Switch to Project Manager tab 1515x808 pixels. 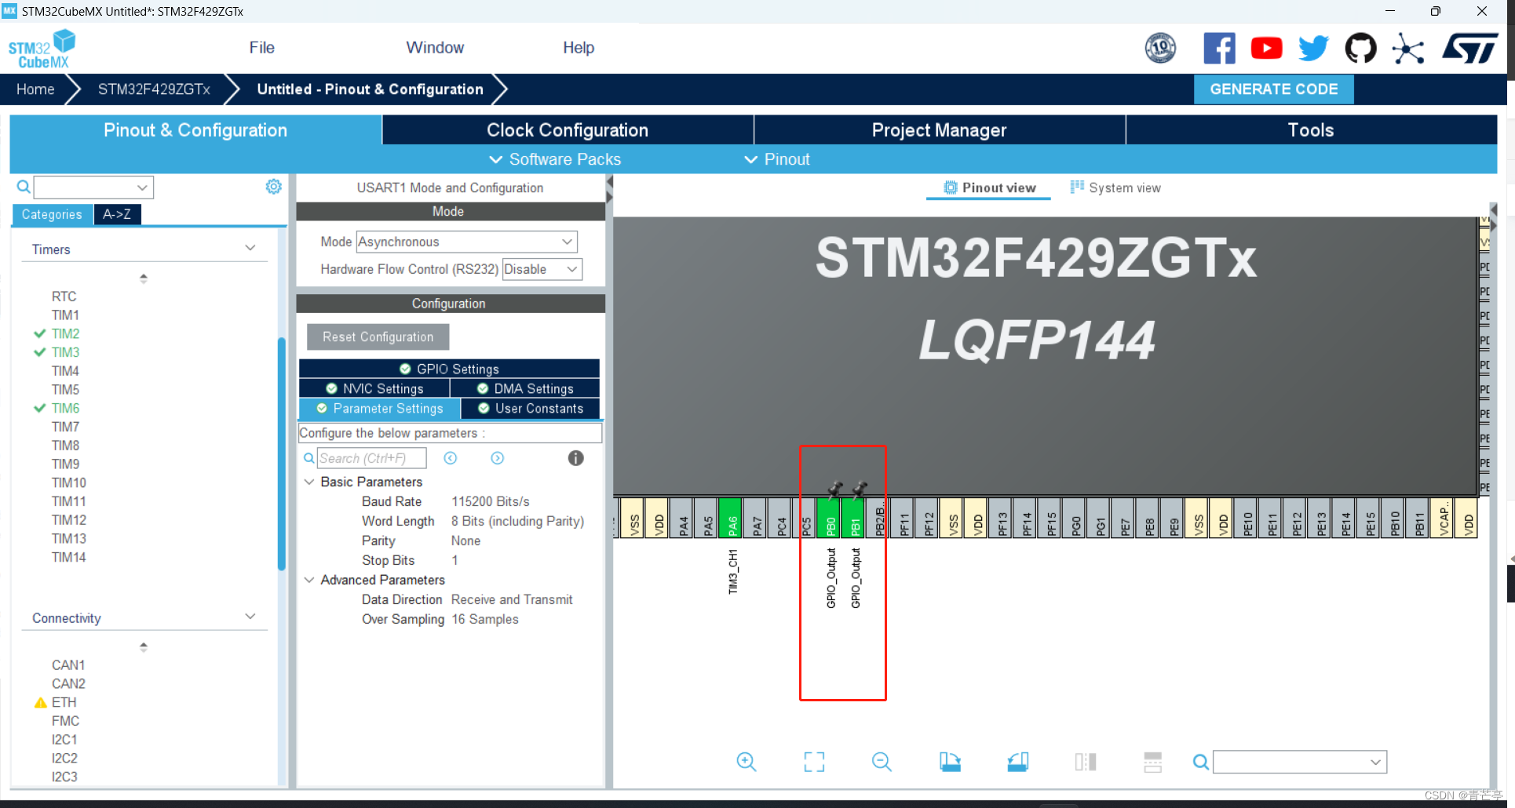pos(939,129)
